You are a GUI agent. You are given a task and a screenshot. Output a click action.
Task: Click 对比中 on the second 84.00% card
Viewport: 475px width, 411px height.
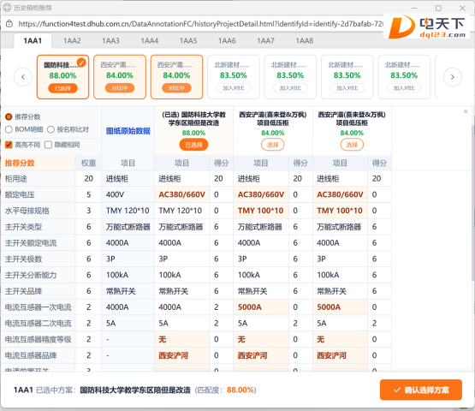tap(176, 88)
